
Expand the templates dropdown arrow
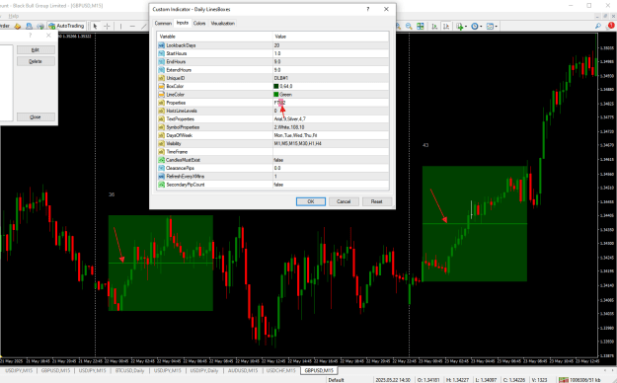496,27
